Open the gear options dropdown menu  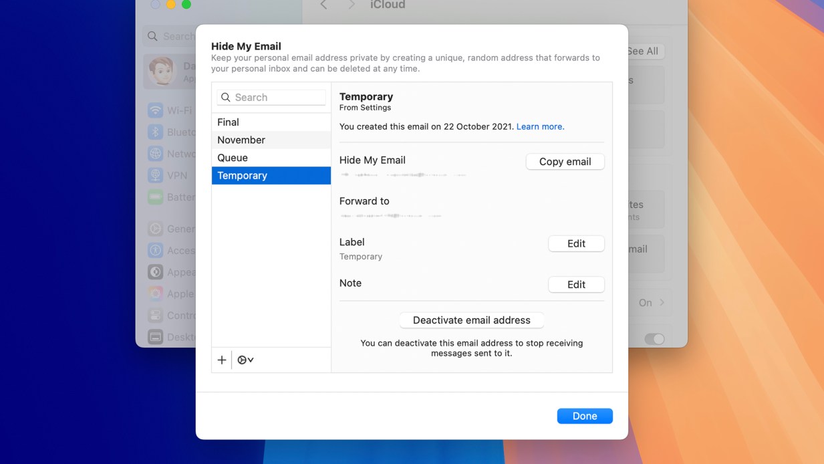(245, 359)
